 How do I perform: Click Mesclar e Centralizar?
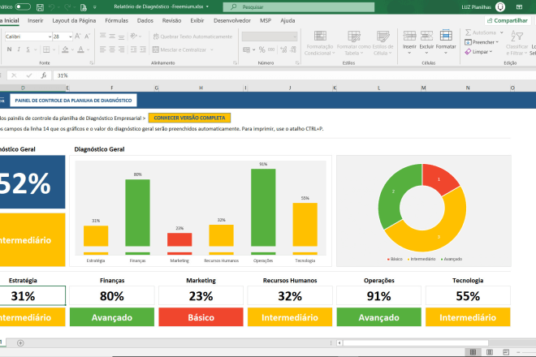[x=179, y=49]
